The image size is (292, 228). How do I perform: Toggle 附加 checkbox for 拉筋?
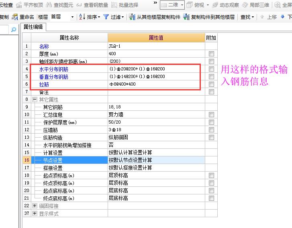211,84
